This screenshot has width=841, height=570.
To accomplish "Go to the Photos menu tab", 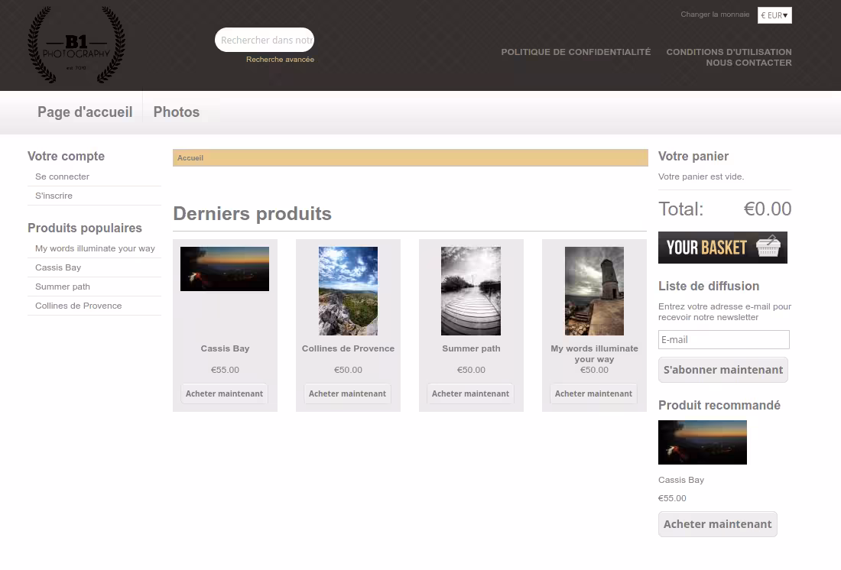I will [176, 112].
